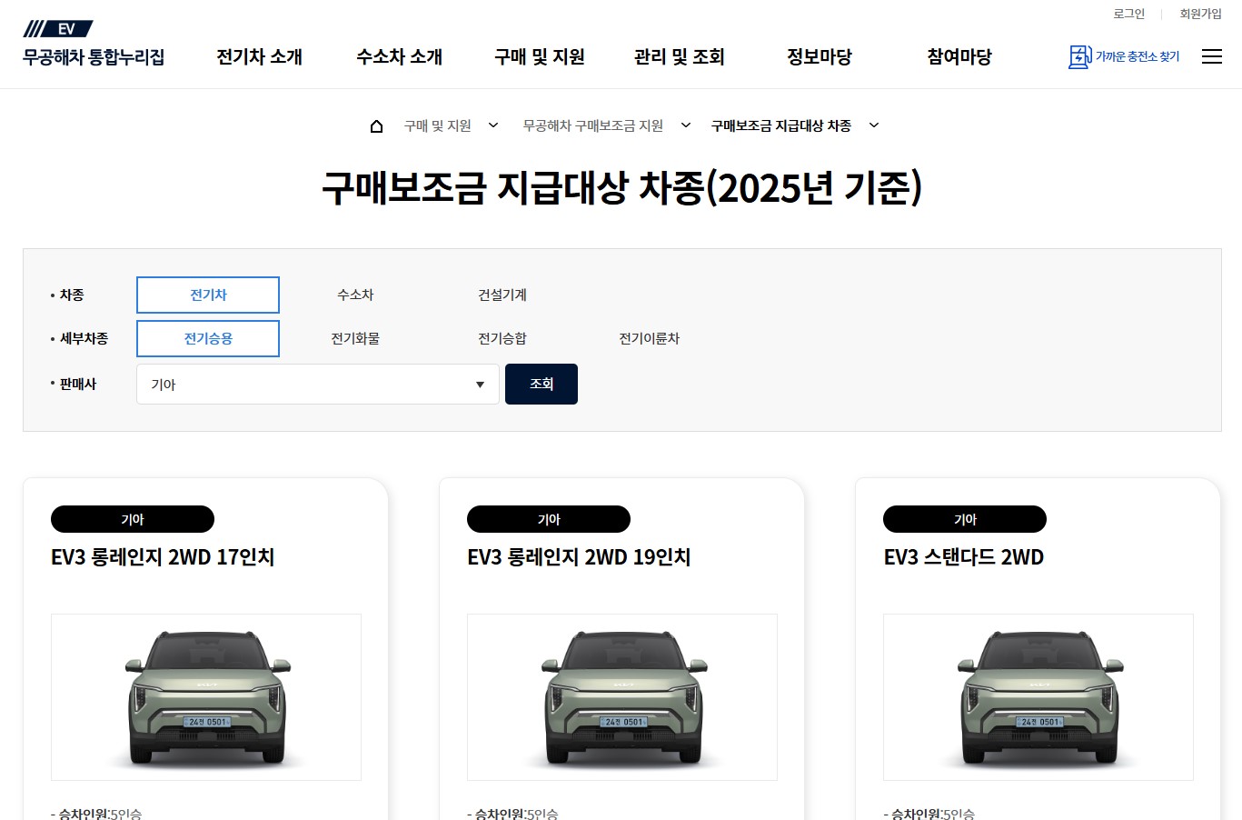The width and height of the screenshot is (1242, 820).
Task: Open the 전기차 소개 menu
Action: click(259, 56)
